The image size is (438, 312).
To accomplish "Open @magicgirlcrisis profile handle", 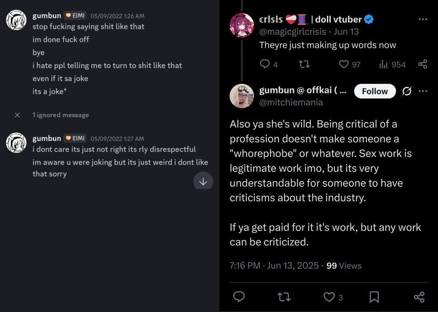I will click(293, 32).
